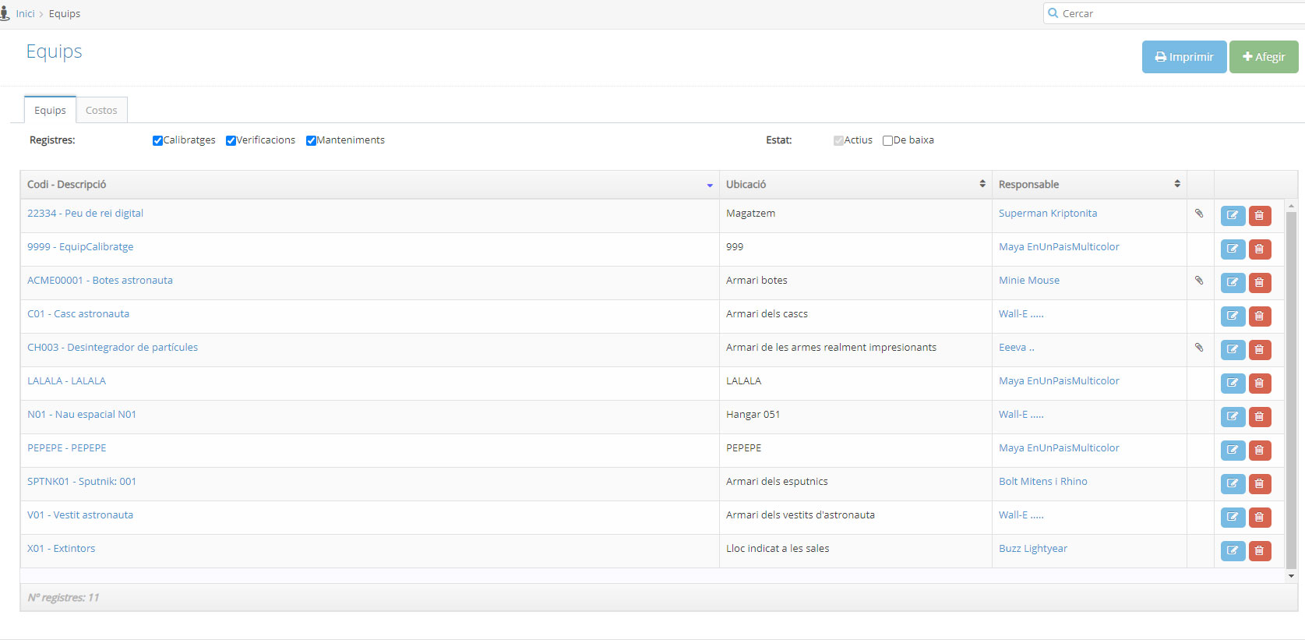Click the Imprimir button

click(1184, 57)
